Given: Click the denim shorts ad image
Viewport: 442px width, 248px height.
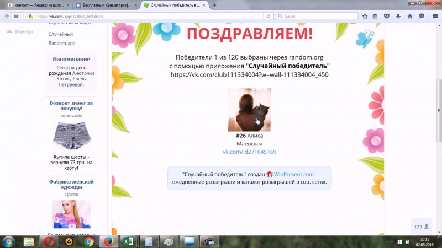Looking at the screenshot, I should click(x=72, y=136).
